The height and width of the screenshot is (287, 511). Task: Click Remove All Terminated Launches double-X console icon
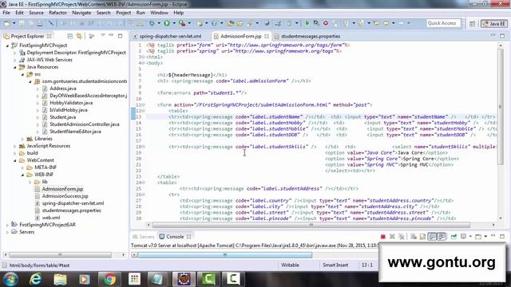(402, 237)
